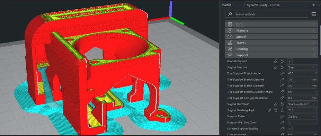Reset the Support Overhang Angle setting
The image size is (321, 136).
pyautogui.click(x=276, y=110)
